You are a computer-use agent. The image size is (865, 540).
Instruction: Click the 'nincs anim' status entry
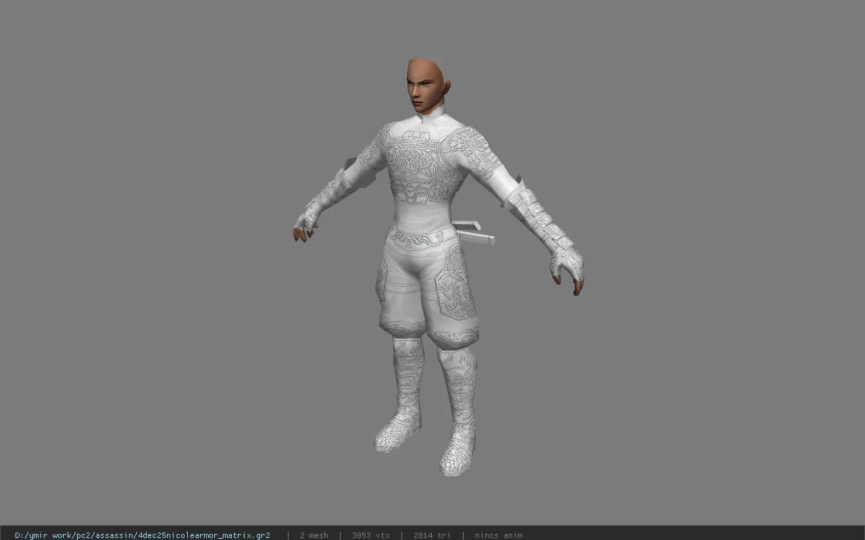[499, 535]
